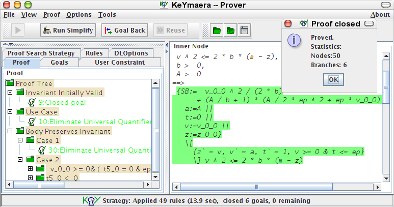
Task: Click sequent view horizontal scrollbar thumb
Action: [x=256, y=187]
